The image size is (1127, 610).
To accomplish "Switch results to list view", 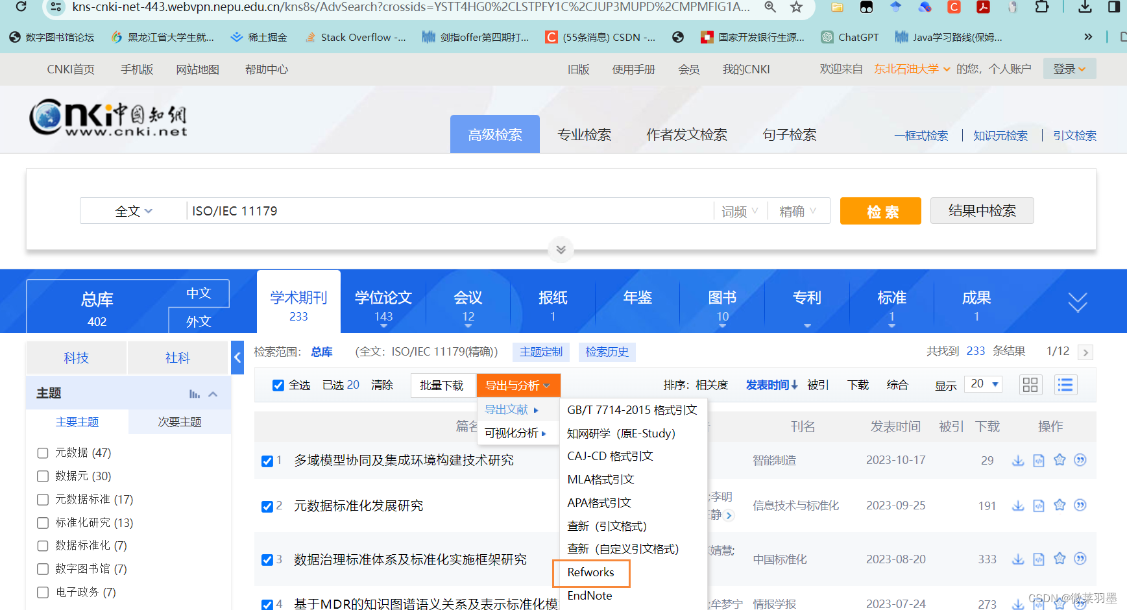I will tap(1065, 385).
